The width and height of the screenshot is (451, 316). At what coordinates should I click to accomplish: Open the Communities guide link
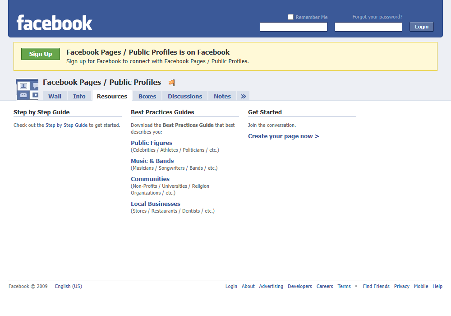(150, 179)
